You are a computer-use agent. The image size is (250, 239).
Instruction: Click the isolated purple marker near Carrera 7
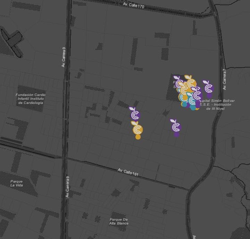click(208, 88)
